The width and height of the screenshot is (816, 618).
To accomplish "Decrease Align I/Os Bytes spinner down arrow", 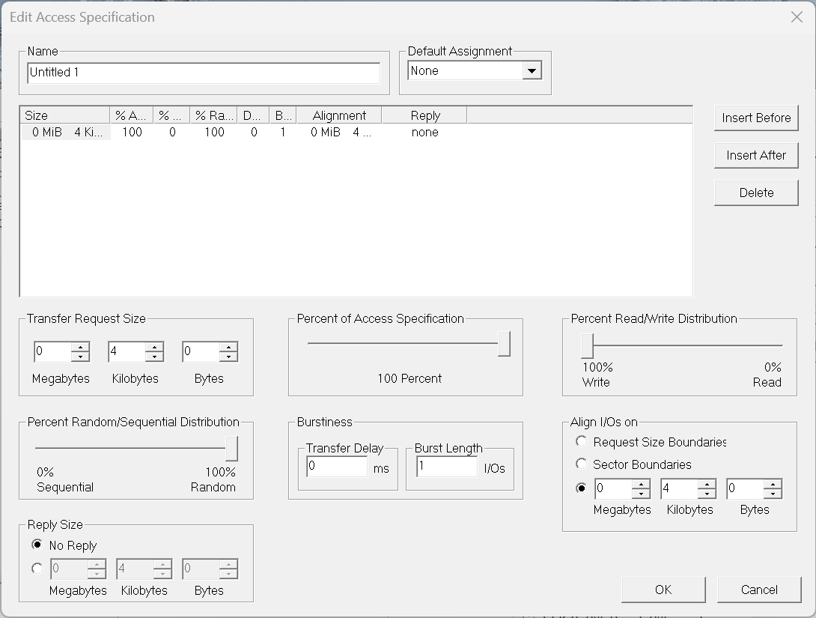I will pyautogui.click(x=773, y=494).
